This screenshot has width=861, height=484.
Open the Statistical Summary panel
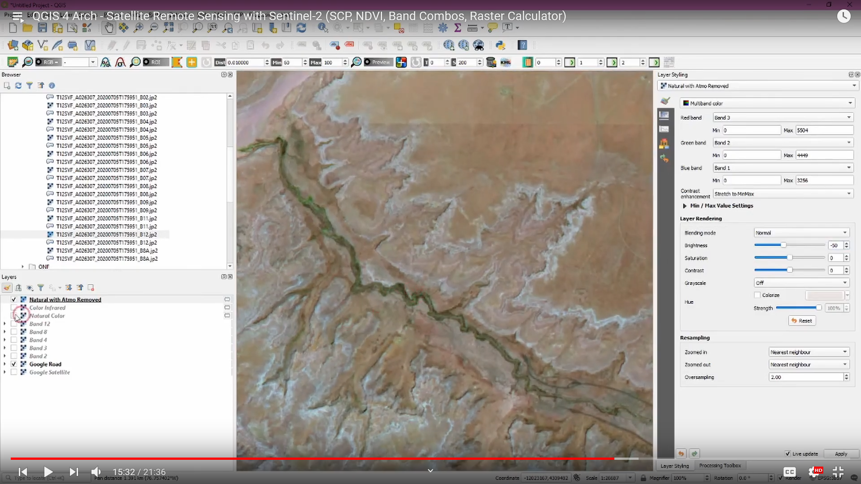tap(458, 28)
